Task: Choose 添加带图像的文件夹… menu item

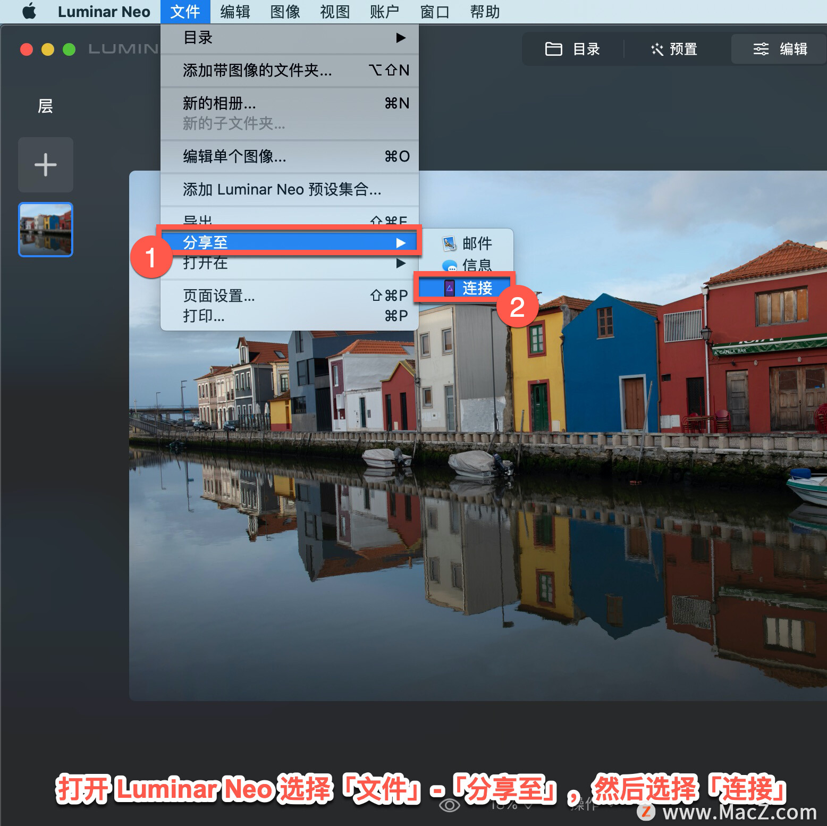Action: click(290, 70)
